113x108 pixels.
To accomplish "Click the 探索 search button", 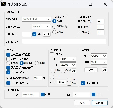I will click(x=91, y=70).
